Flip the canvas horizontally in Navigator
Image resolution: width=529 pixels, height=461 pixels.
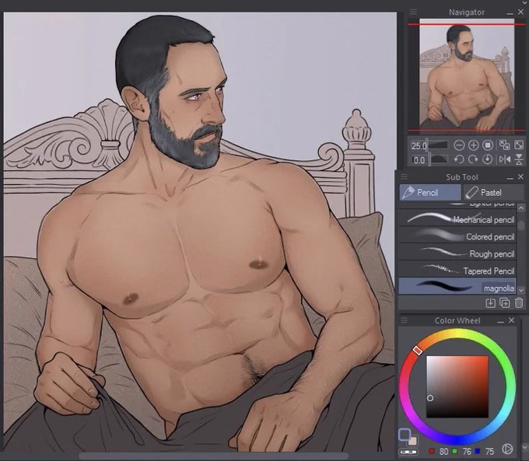505,159
